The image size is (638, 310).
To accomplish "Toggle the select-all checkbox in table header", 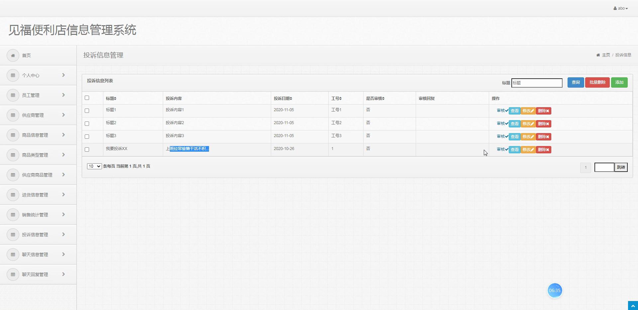I will (87, 98).
